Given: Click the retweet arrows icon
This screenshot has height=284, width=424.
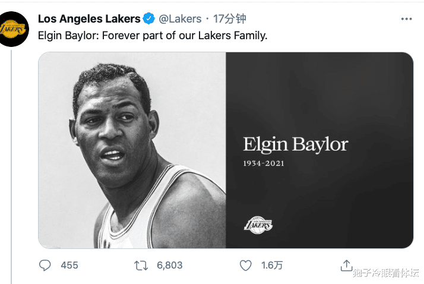Looking at the screenshot, I should pos(141,265).
